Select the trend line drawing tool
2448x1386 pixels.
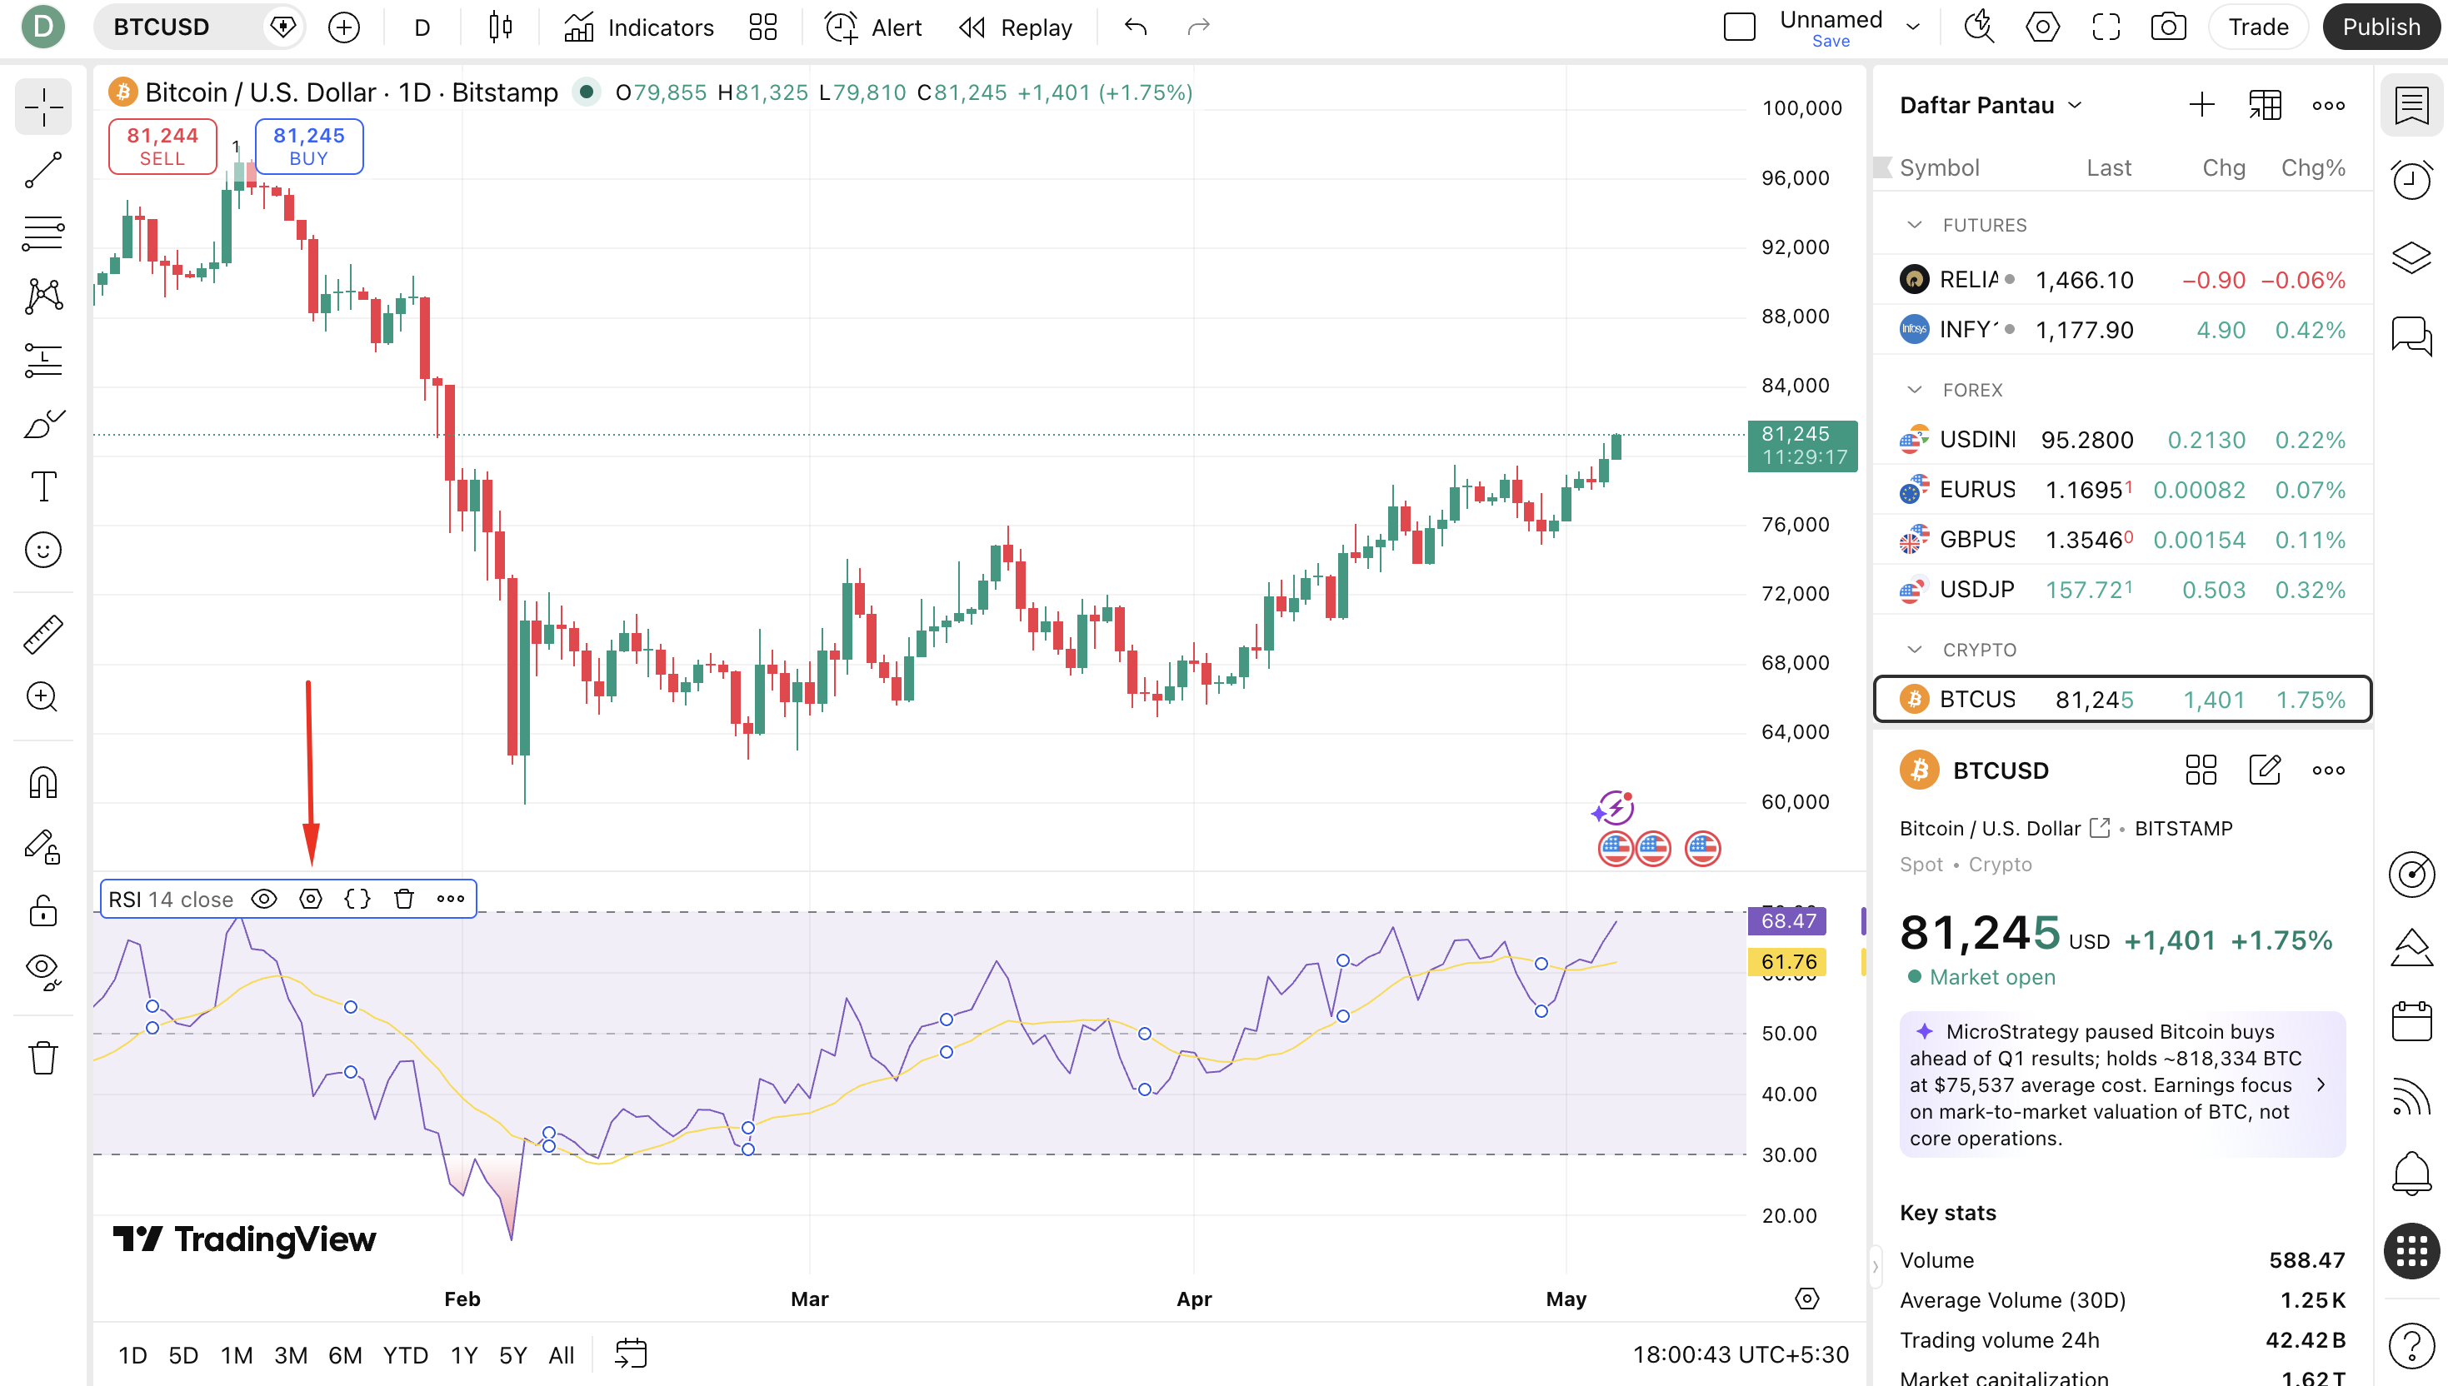42,171
